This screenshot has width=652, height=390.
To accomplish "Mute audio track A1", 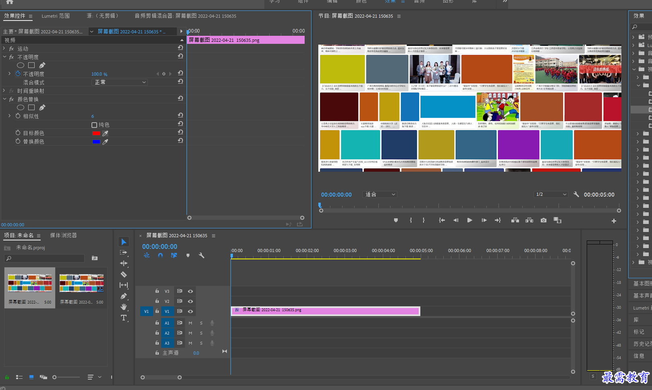I will point(190,323).
